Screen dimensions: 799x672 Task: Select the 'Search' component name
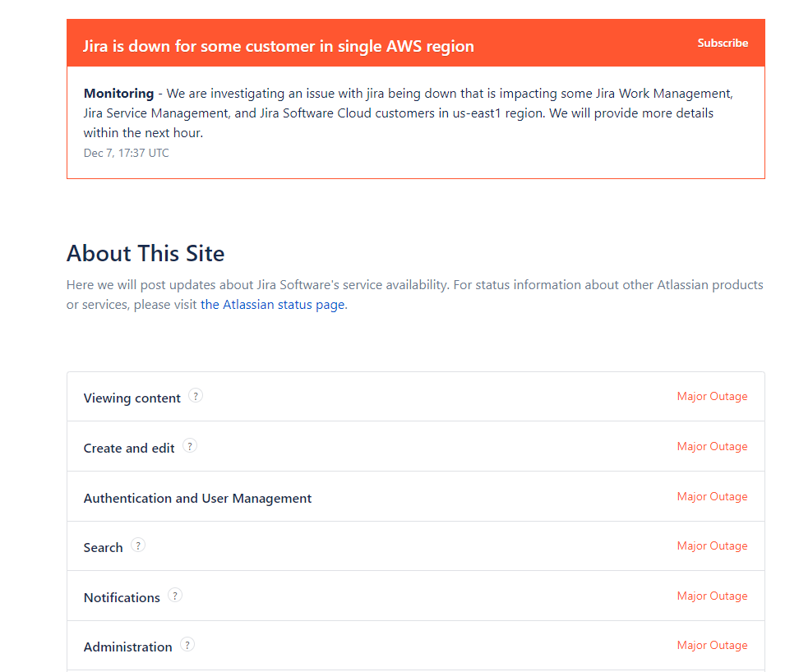103,548
